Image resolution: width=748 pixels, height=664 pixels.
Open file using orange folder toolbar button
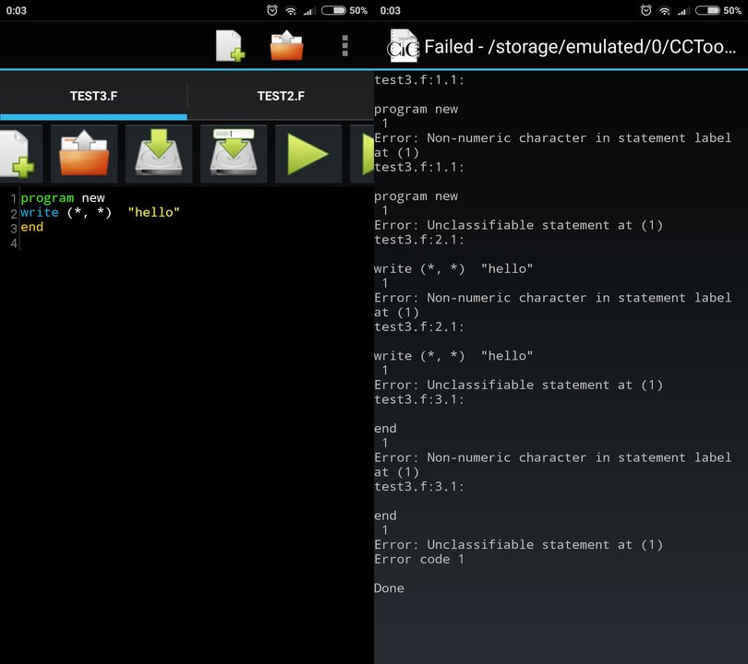pos(84,154)
